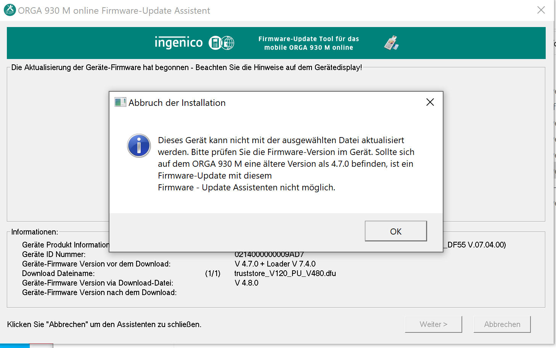Click the dialog title 'Abbruch der Installation'

click(x=177, y=103)
